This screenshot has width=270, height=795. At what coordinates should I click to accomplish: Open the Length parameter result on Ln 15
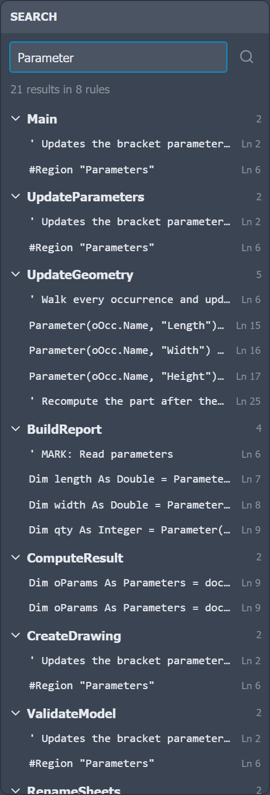[x=135, y=325]
